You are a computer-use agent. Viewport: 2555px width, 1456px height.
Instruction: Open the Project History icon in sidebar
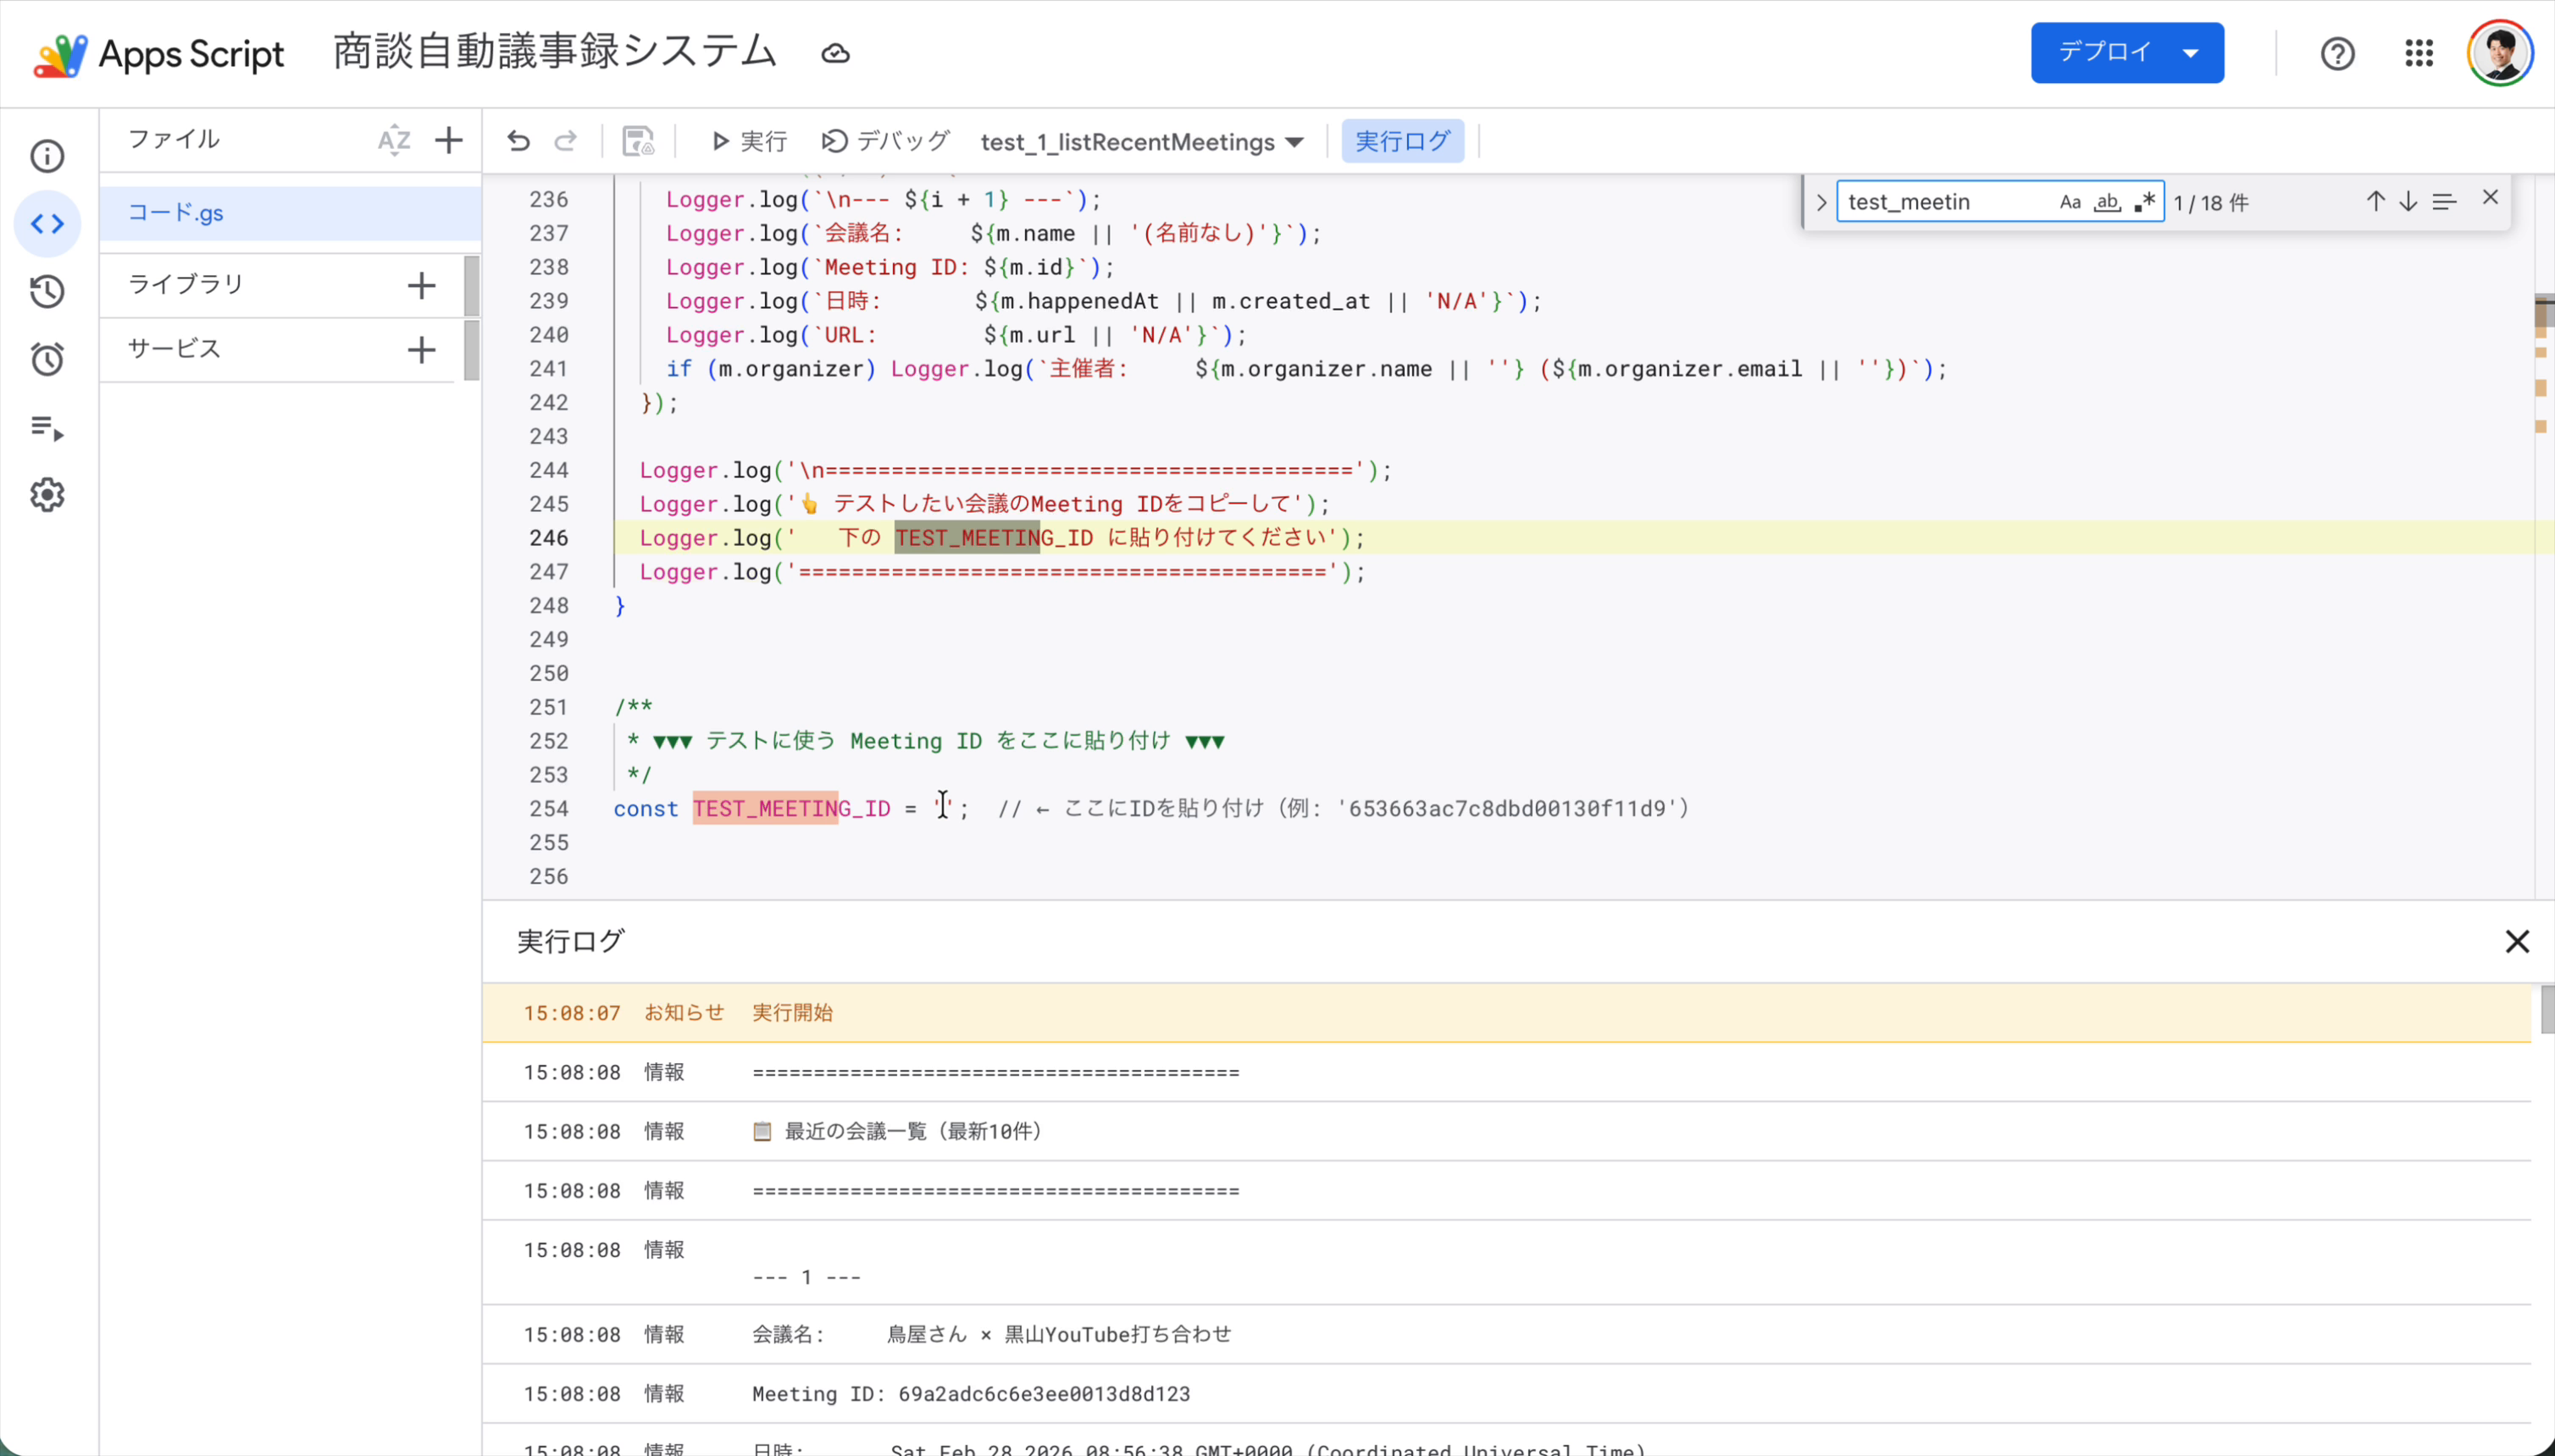47,291
